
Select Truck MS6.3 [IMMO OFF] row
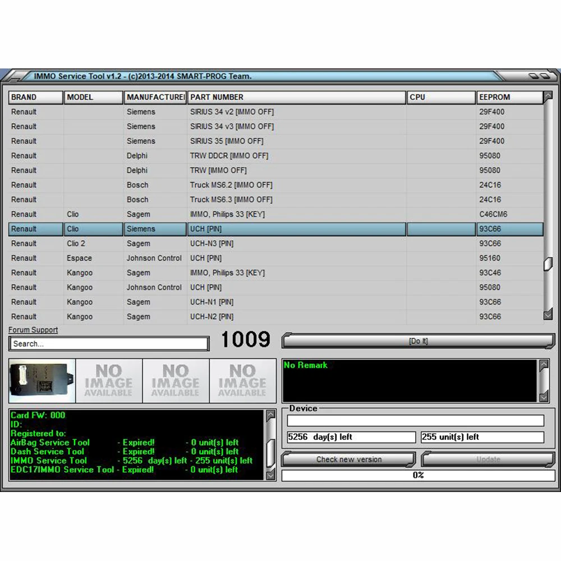[x=275, y=200]
